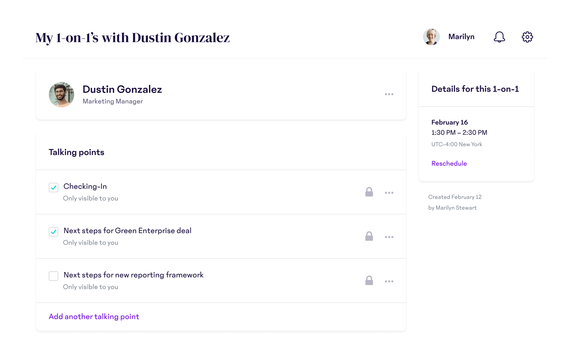Open the notifications bell
566x344 pixels.
[x=499, y=37]
